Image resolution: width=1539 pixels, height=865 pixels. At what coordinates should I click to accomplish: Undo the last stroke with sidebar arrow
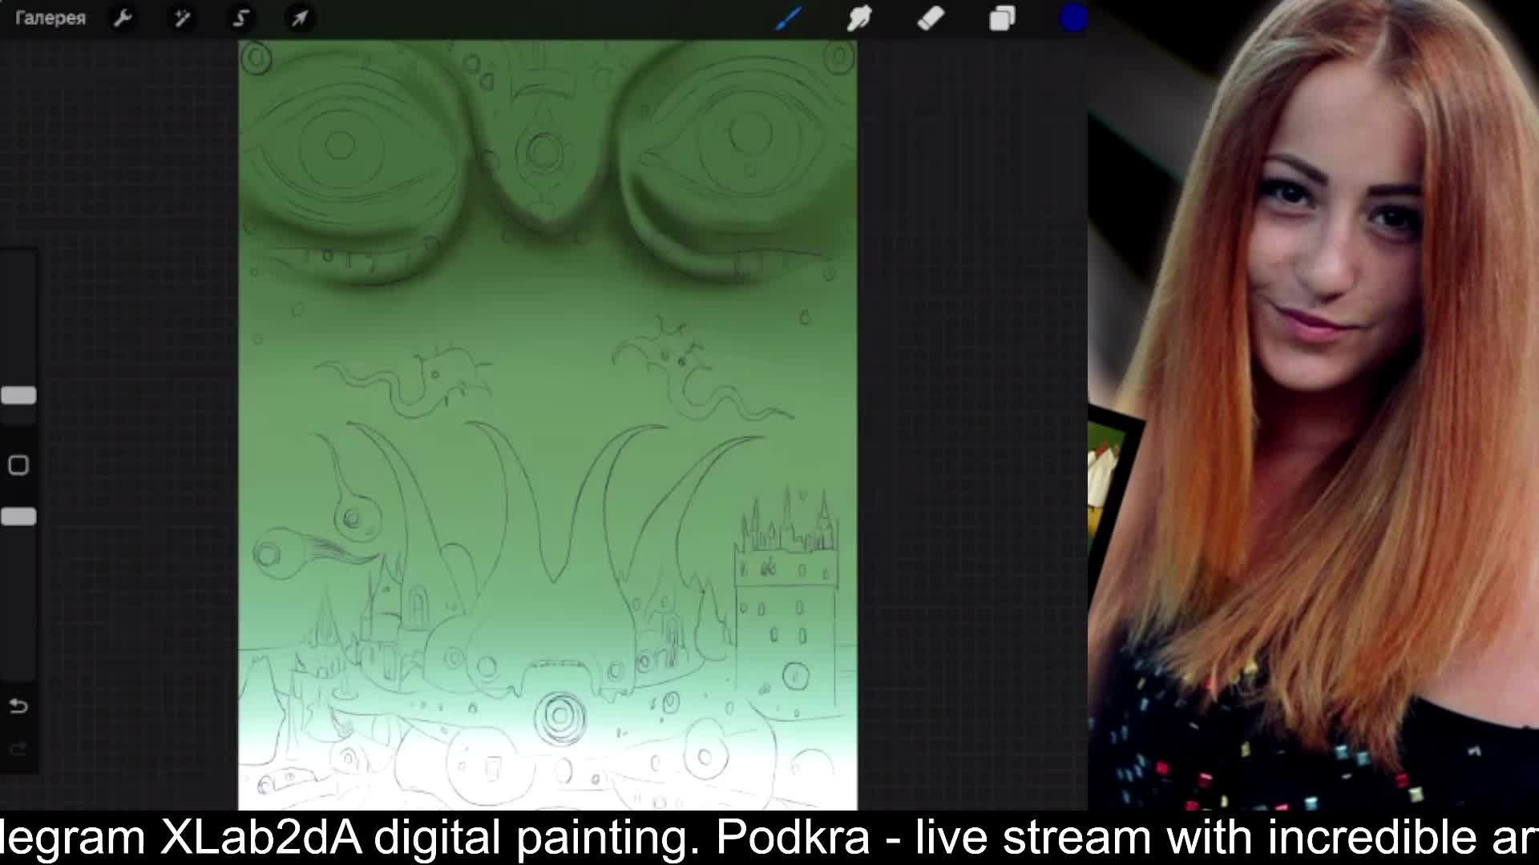18,706
